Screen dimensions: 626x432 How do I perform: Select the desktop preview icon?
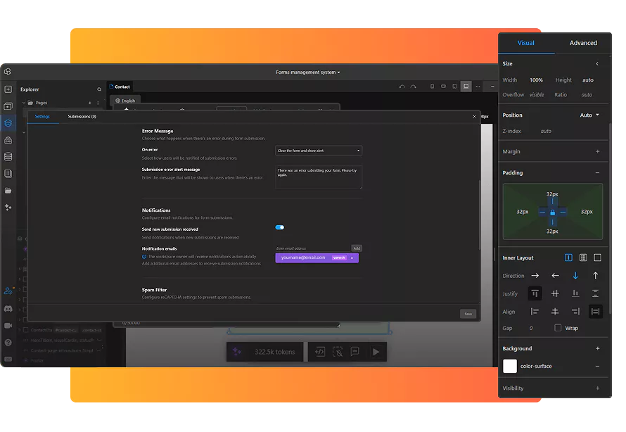[465, 86]
